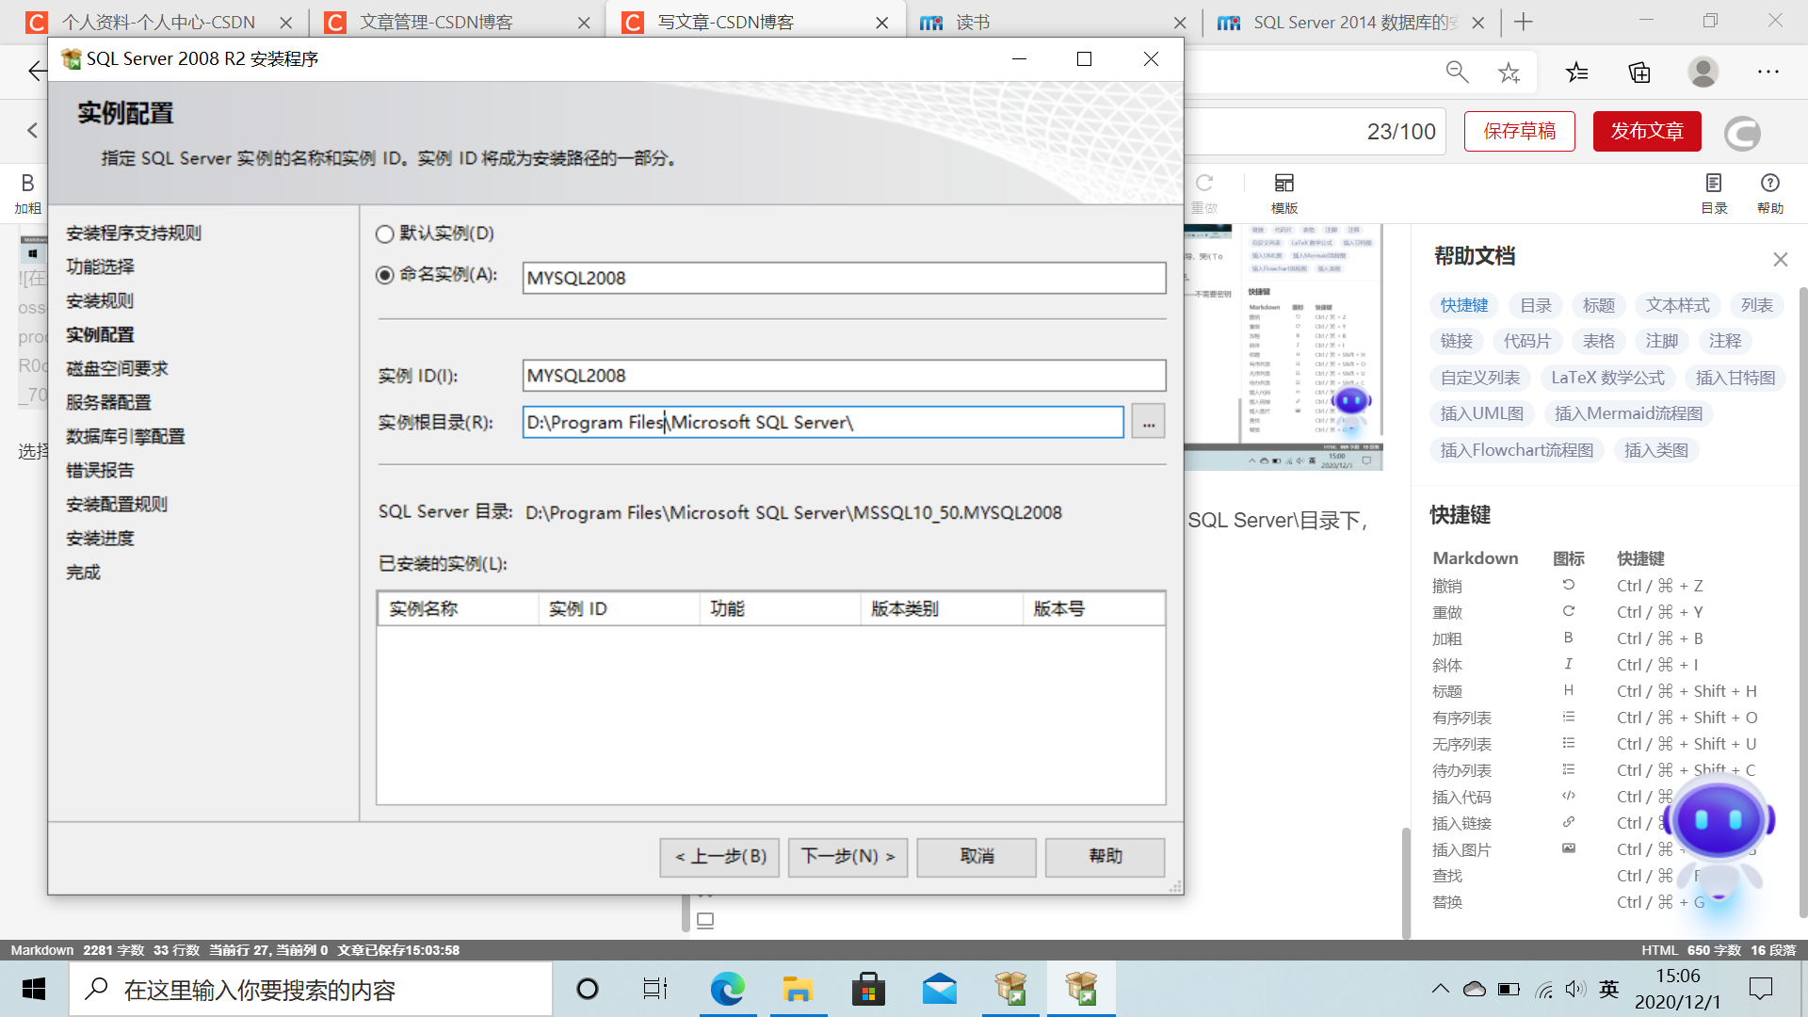Click the redo 重做 toolbar icon

pyautogui.click(x=1204, y=193)
